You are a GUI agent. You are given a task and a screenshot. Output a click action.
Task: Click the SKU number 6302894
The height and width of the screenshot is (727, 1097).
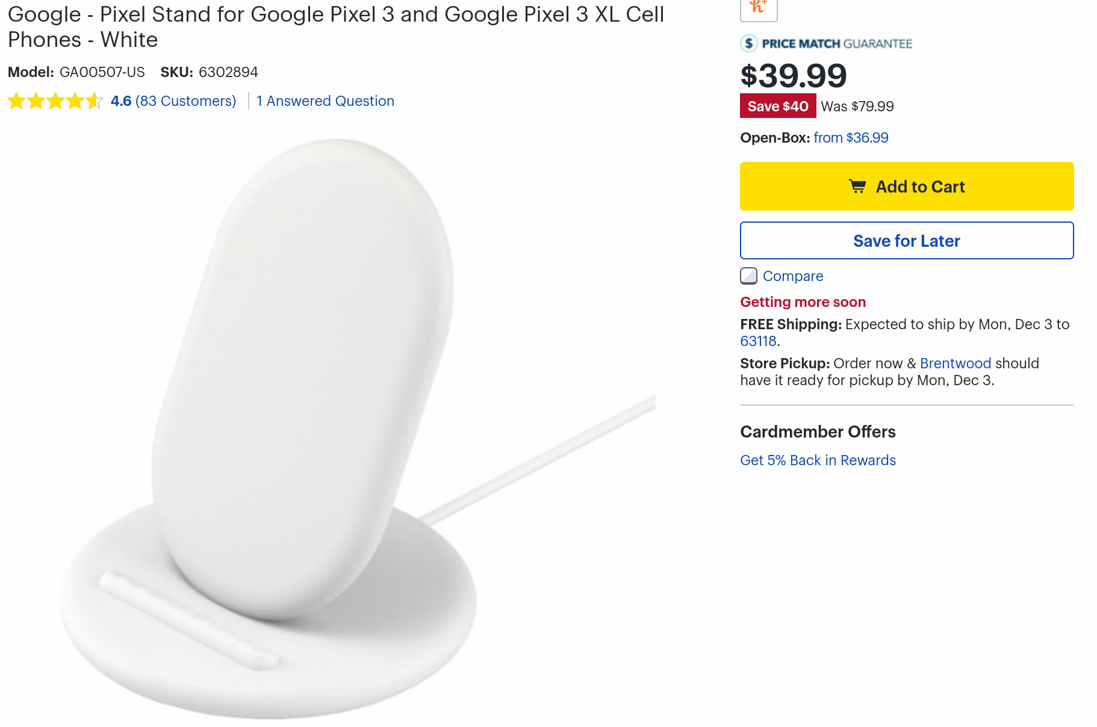228,72
